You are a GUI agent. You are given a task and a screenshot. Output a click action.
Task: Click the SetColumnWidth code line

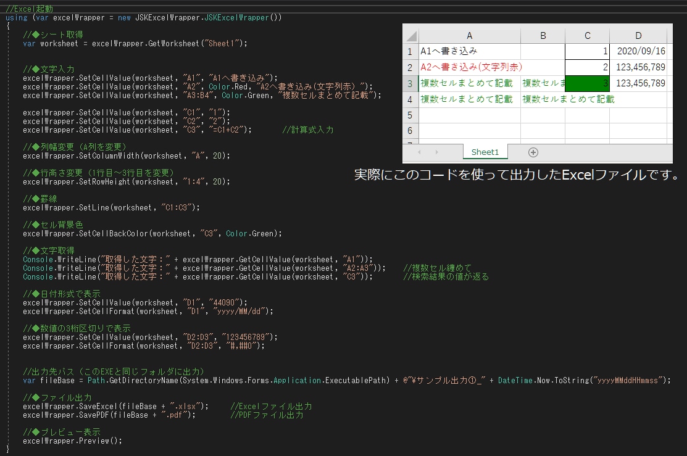point(126,155)
